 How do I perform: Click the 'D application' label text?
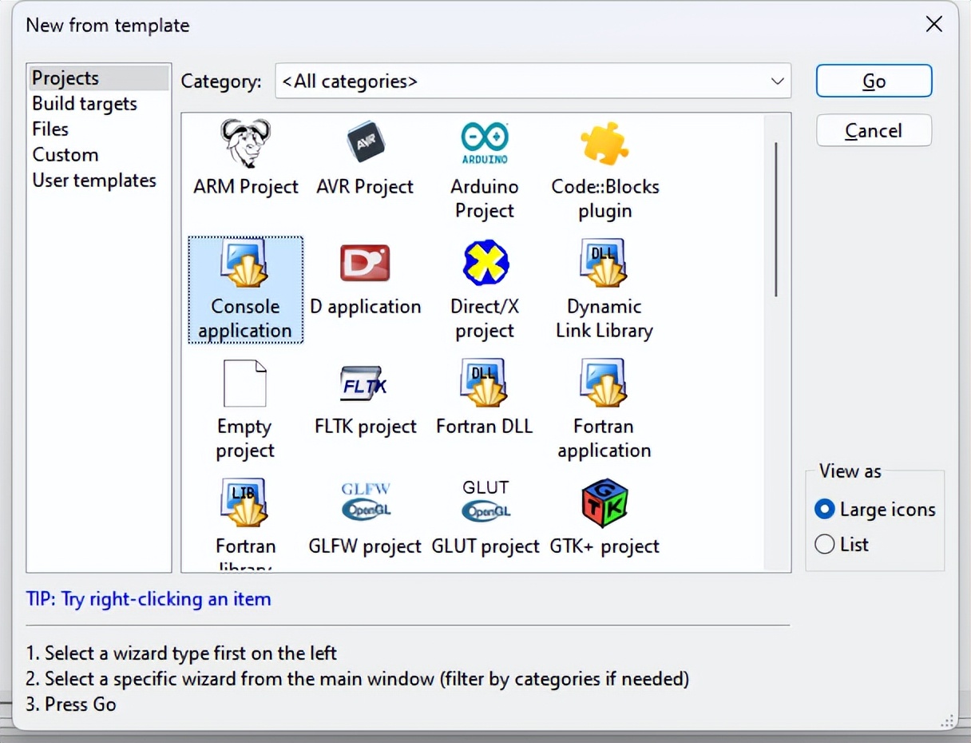[366, 307]
